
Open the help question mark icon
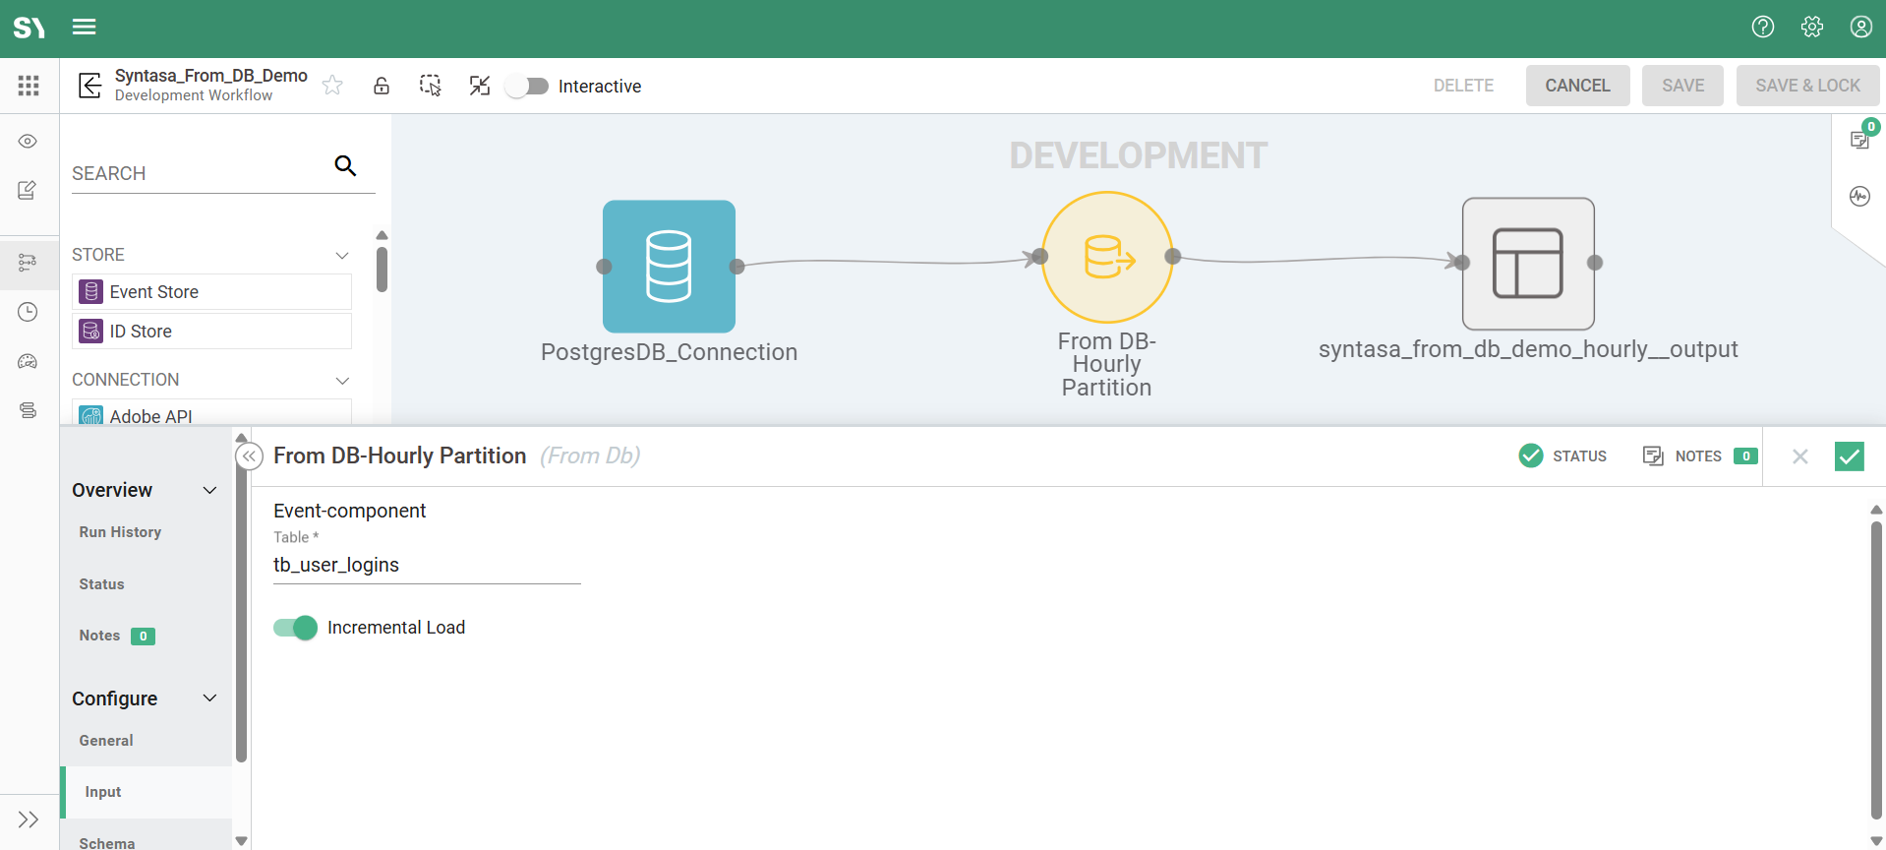(x=1762, y=28)
